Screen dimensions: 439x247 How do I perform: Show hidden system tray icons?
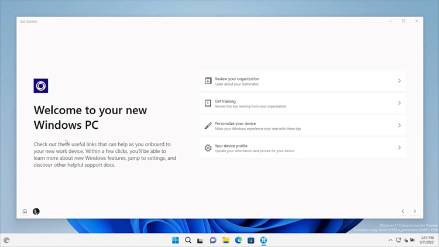click(x=390, y=240)
